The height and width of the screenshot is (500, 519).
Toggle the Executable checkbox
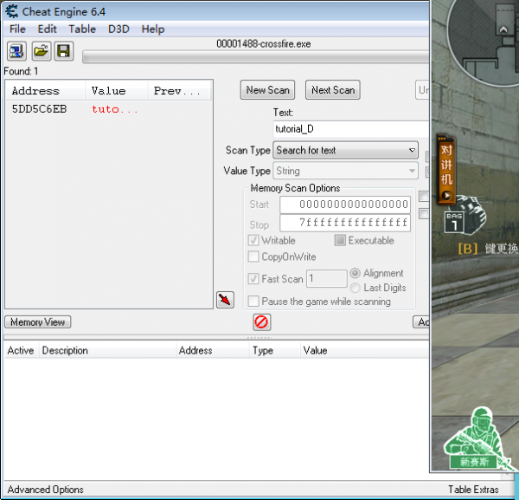(x=340, y=240)
